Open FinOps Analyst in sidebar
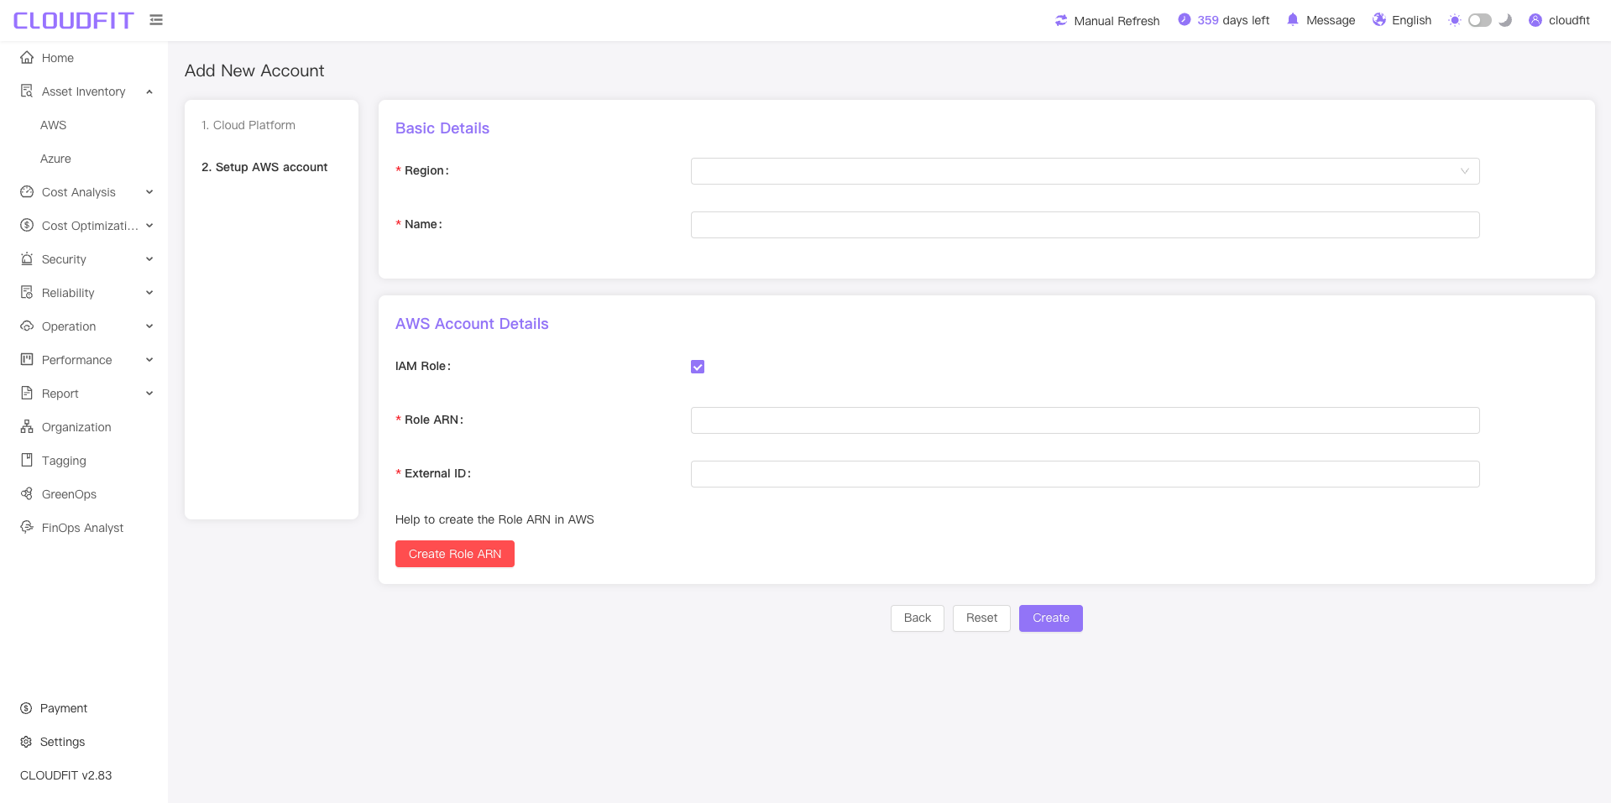The width and height of the screenshot is (1611, 803). [84, 528]
